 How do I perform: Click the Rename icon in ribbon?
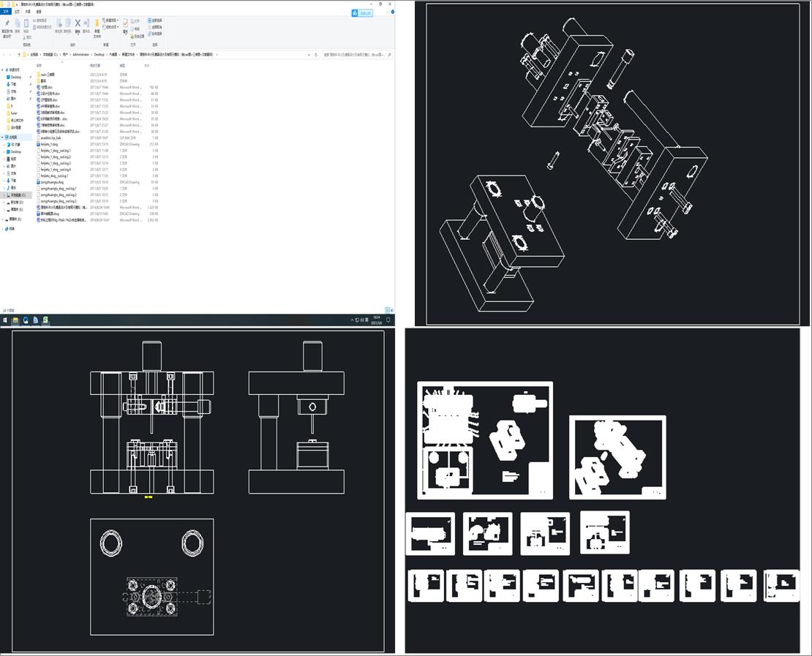(86, 23)
